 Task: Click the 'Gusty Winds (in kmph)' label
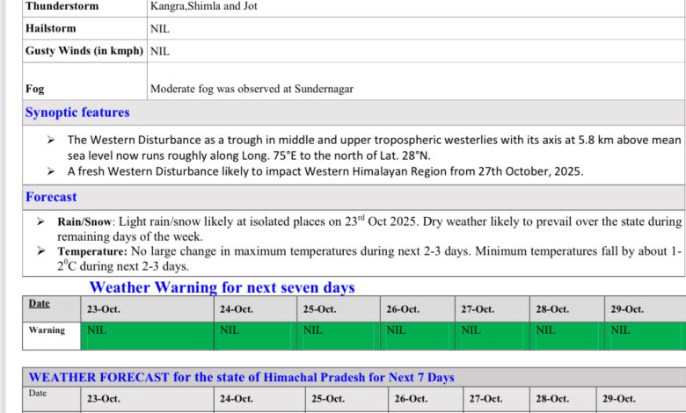(x=84, y=51)
